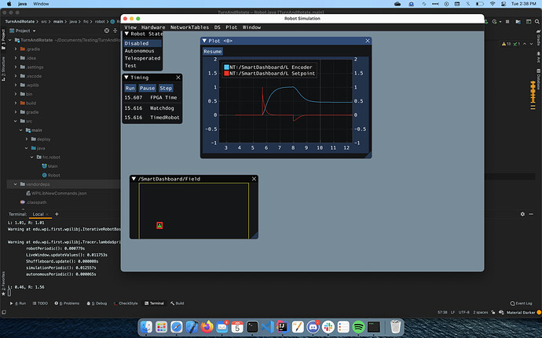Image resolution: width=542 pixels, height=338 pixels.
Task: Click the Material Darker theme indicator
Action: 521,312
